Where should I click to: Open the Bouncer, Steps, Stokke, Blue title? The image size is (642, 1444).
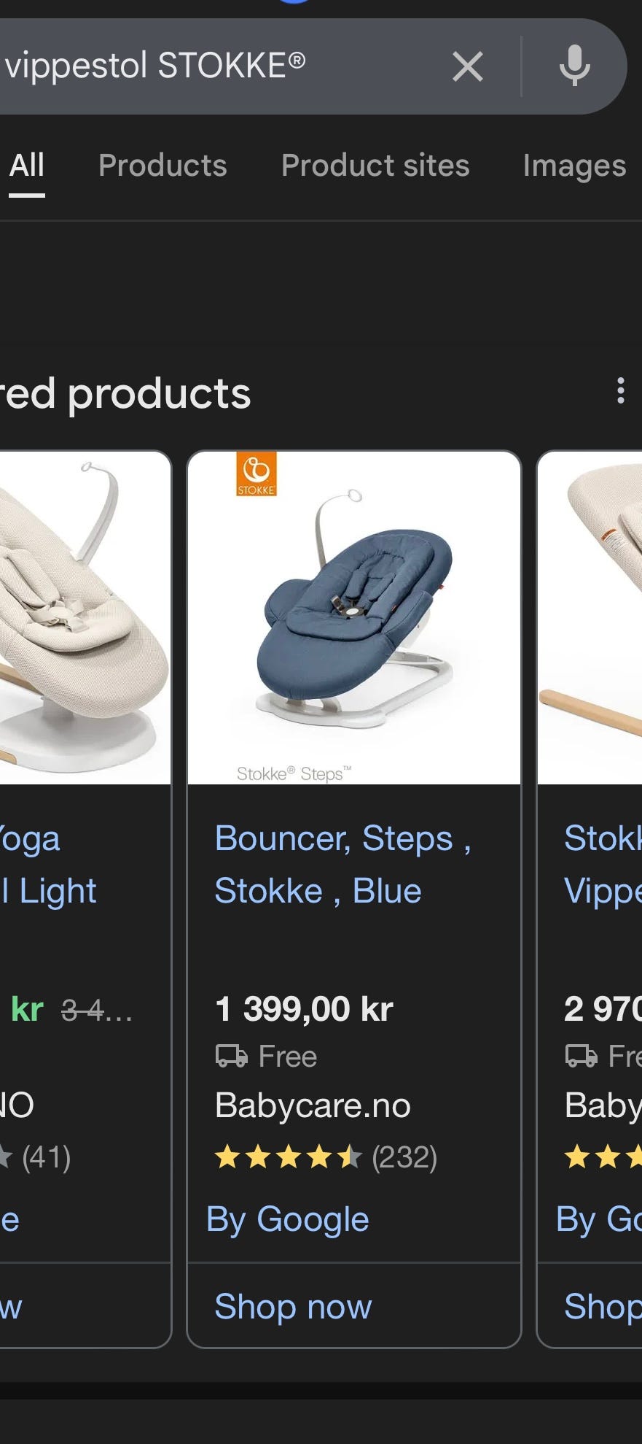click(x=342, y=865)
